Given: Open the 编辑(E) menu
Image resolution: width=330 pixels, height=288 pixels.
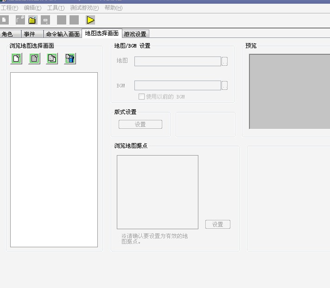Looking at the screenshot, I should click(32, 8).
